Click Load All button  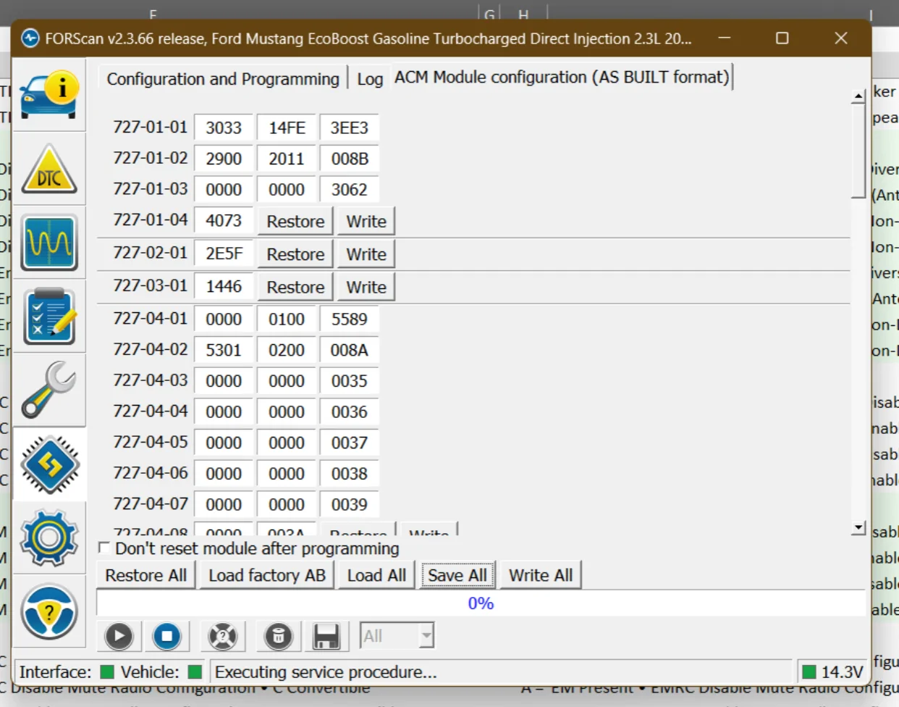pyautogui.click(x=376, y=575)
